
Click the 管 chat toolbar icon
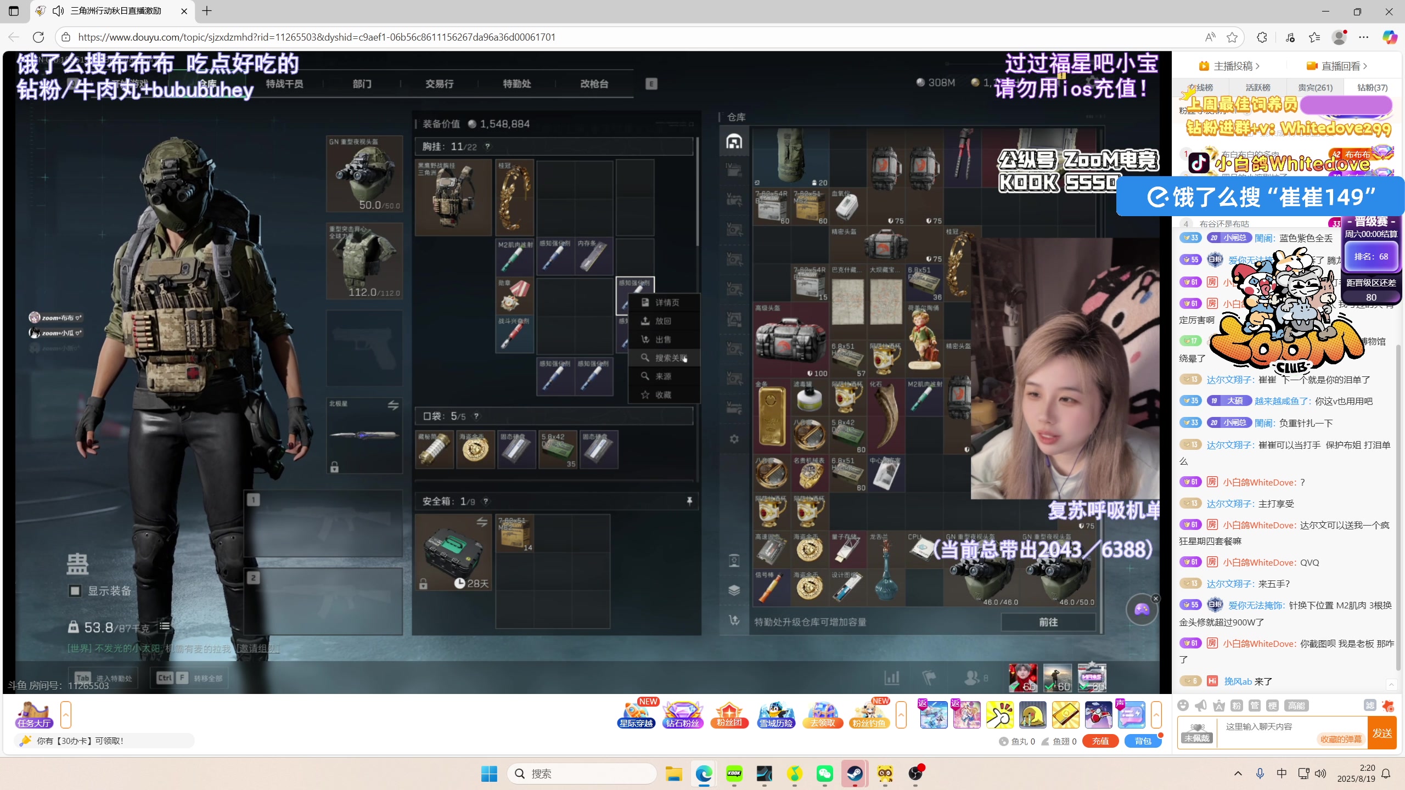coord(1255,706)
